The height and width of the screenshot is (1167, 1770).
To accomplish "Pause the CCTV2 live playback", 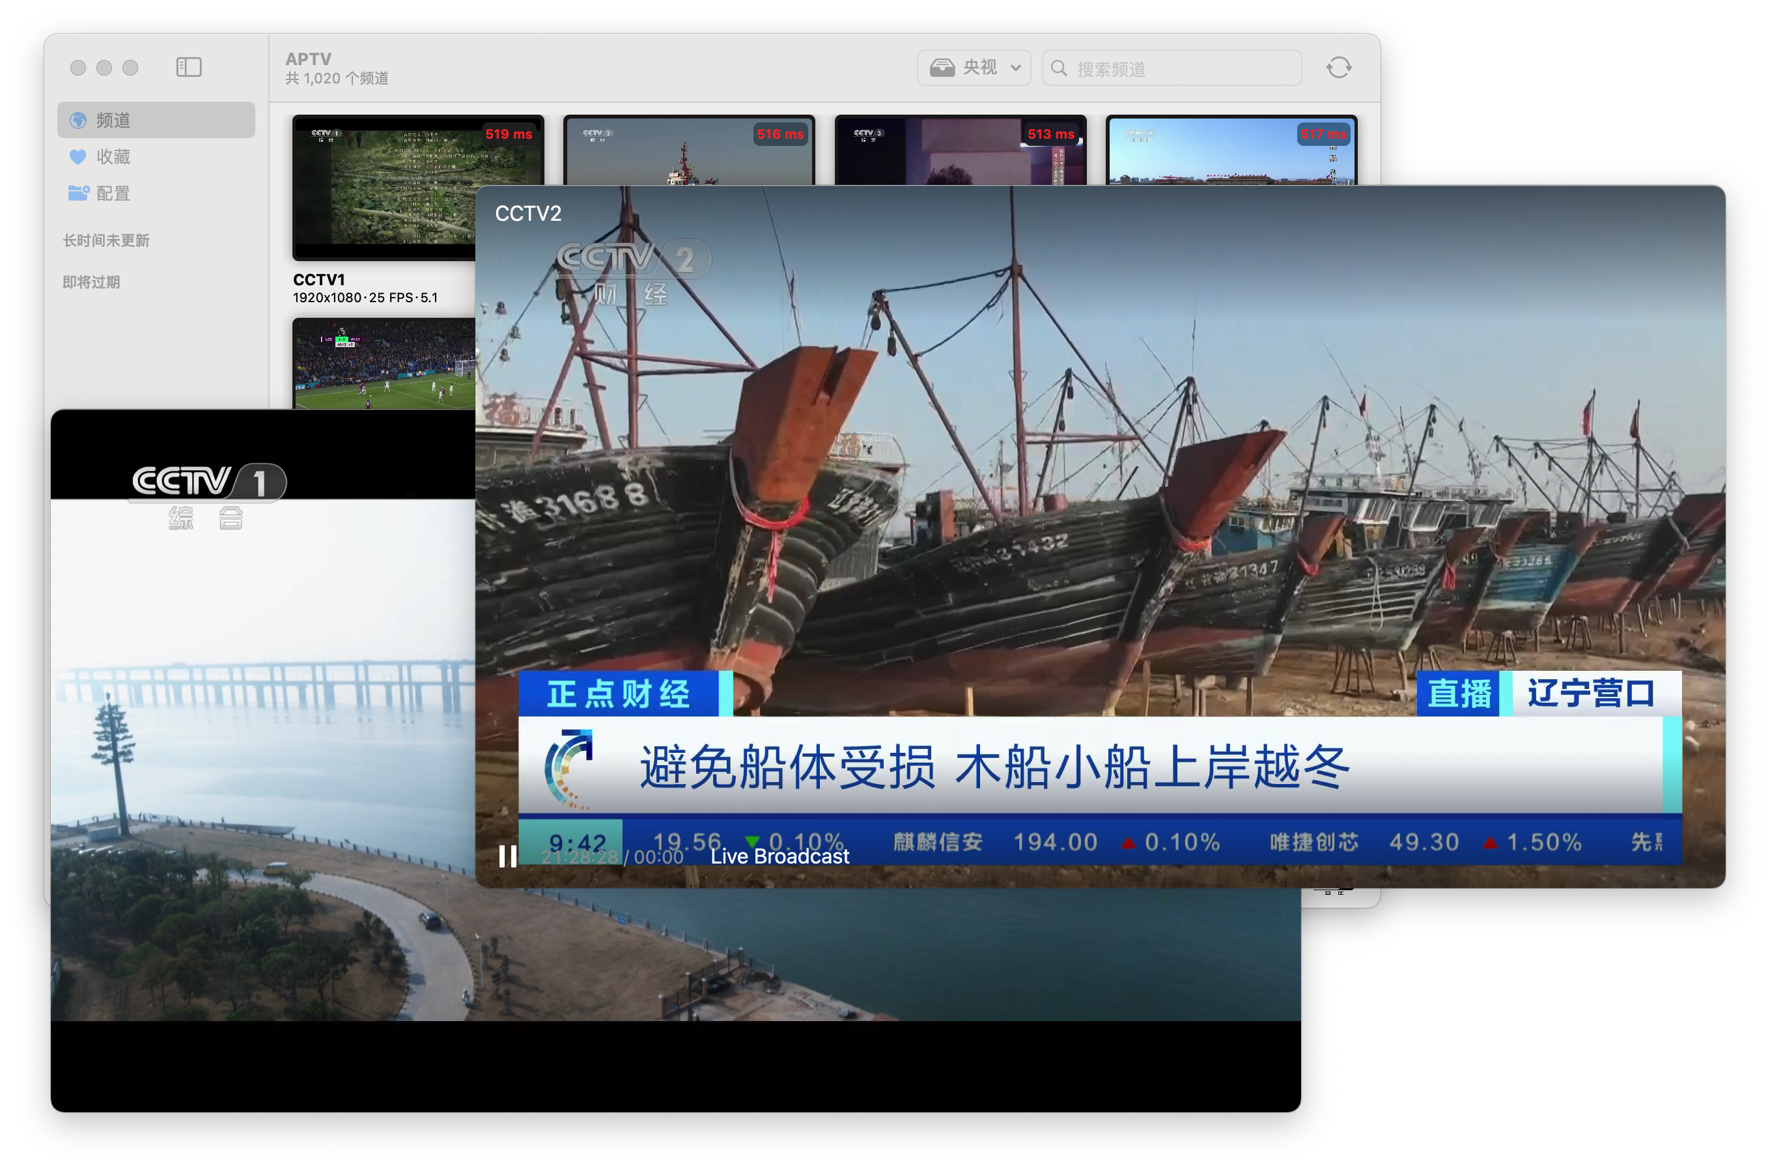I will tap(507, 856).
